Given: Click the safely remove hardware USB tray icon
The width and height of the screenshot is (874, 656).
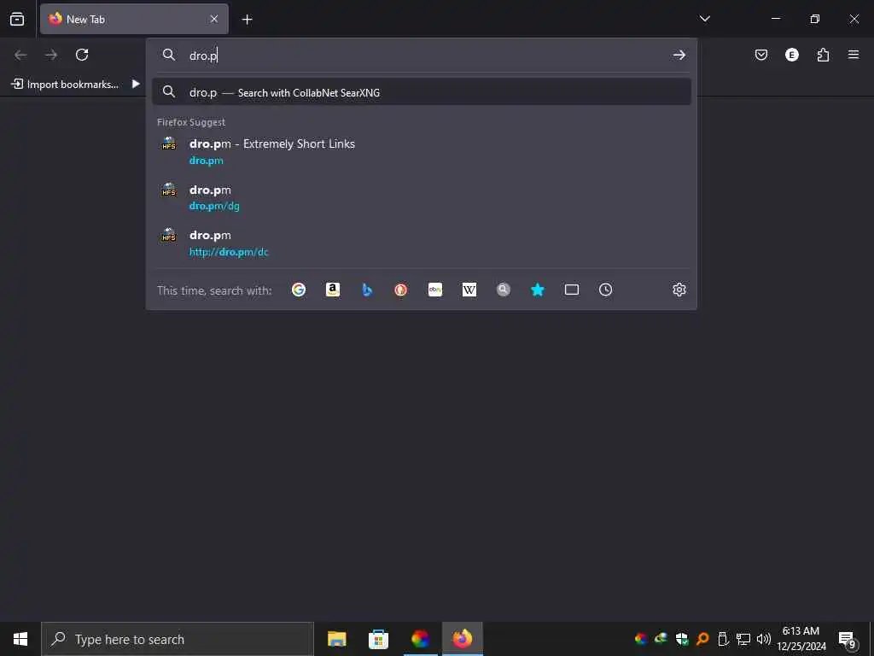Looking at the screenshot, I should click(723, 639).
